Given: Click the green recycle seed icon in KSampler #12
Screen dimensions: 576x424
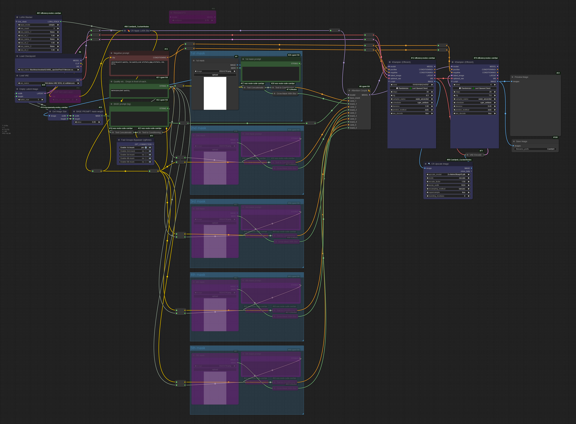Looking at the screenshot, I should click(x=411, y=88).
